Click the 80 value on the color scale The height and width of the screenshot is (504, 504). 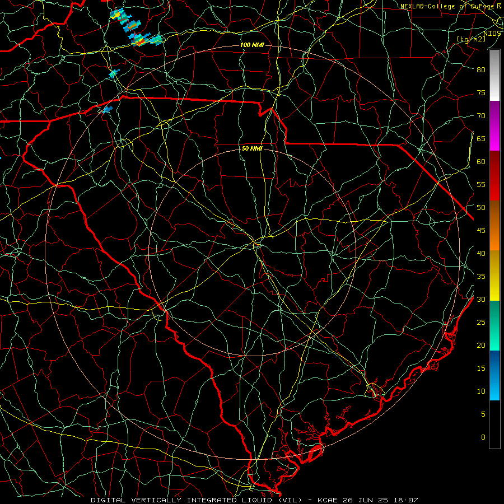(x=481, y=70)
